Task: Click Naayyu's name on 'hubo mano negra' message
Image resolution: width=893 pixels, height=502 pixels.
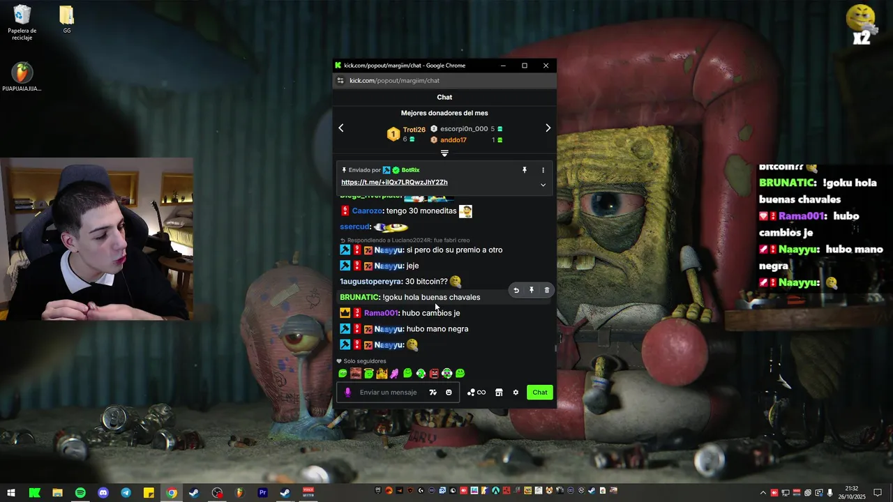Action: click(389, 329)
